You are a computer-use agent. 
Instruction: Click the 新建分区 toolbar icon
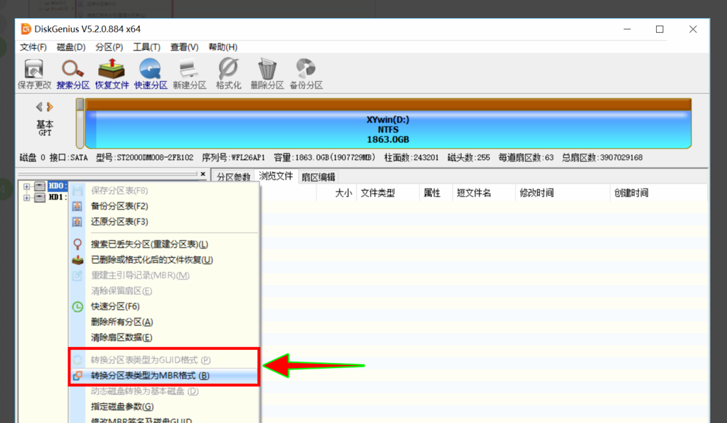(189, 74)
